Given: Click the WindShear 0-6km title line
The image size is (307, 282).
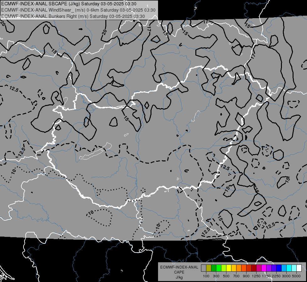Looking at the screenshot, I should [x=78, y=10].
